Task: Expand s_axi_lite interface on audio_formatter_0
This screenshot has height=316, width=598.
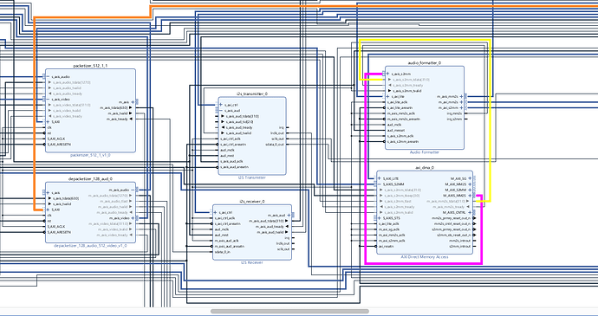Action: pos(388,96)
